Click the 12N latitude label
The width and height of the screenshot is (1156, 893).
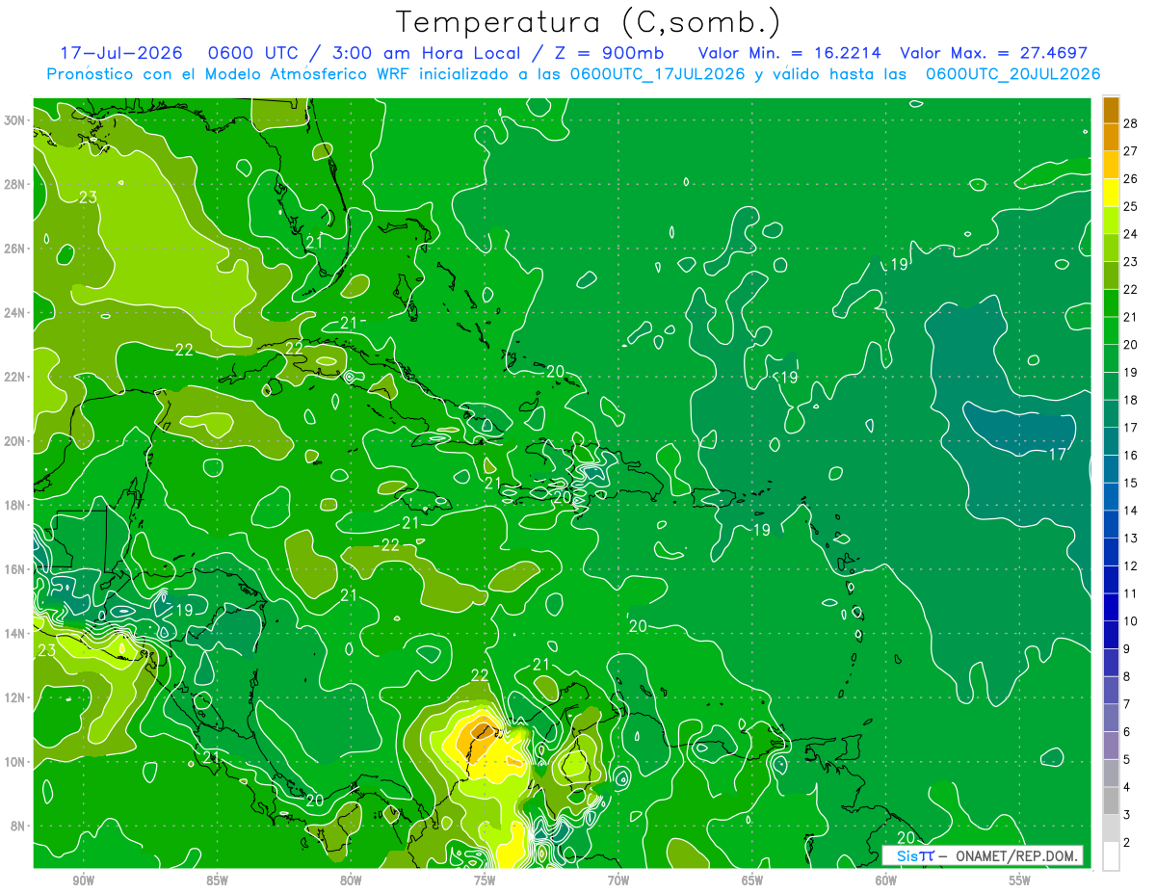[x=14, y=697]
